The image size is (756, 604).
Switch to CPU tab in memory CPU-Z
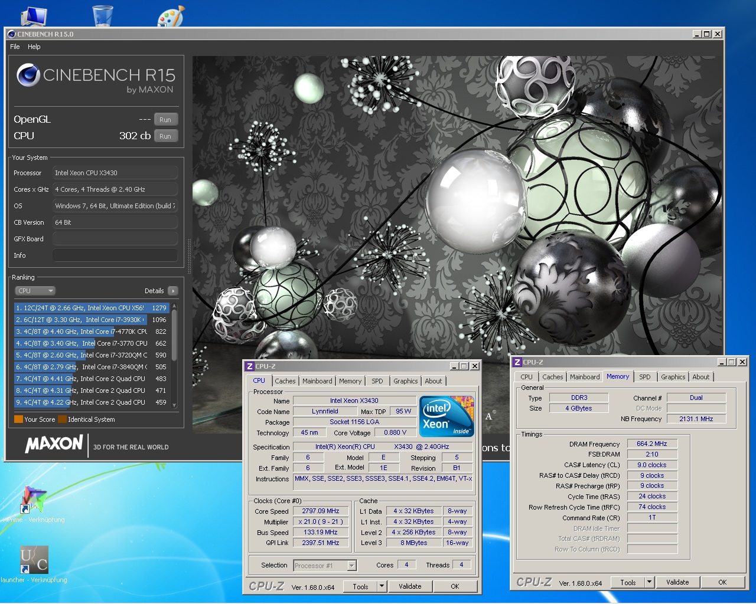(x=526, y=377)
